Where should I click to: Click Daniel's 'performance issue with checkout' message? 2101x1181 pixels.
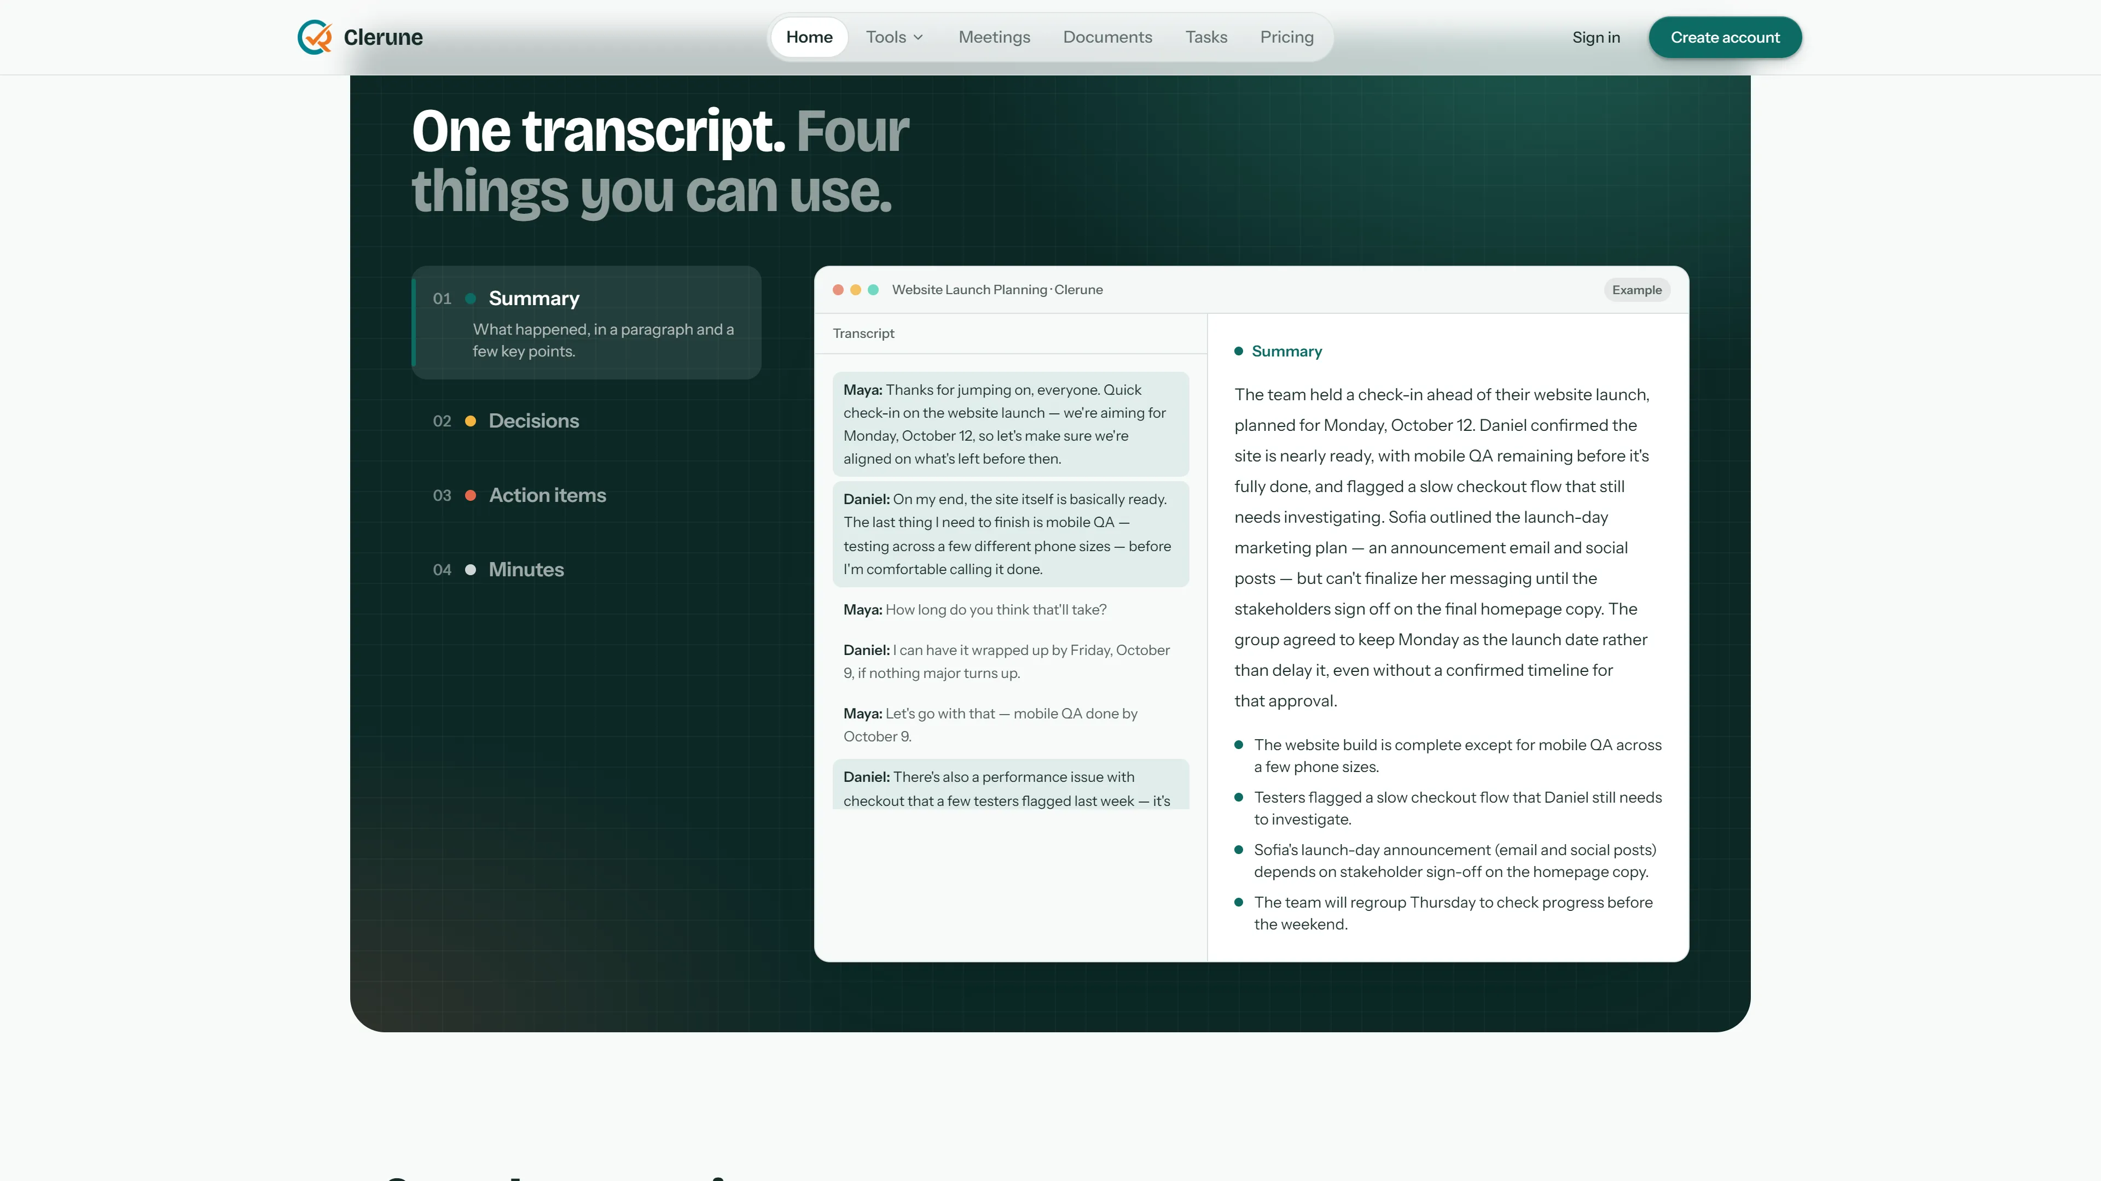1011,785
